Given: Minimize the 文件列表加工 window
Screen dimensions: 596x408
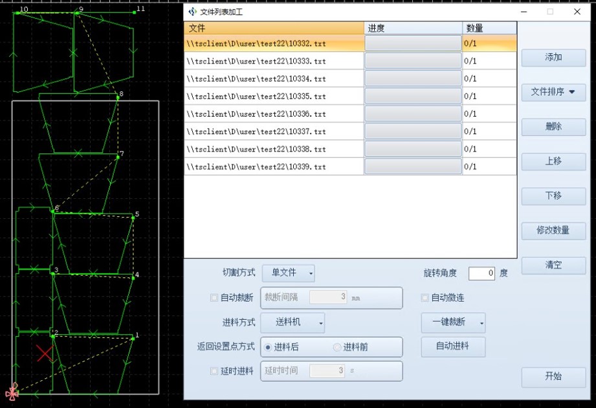Looking at the screenshot, I should [x=524, y=12].
